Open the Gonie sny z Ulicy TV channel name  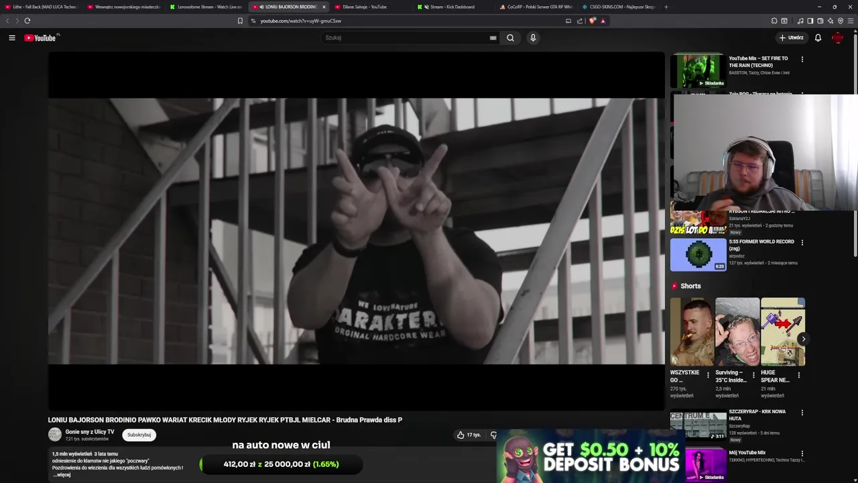click(x=90, y=432)
